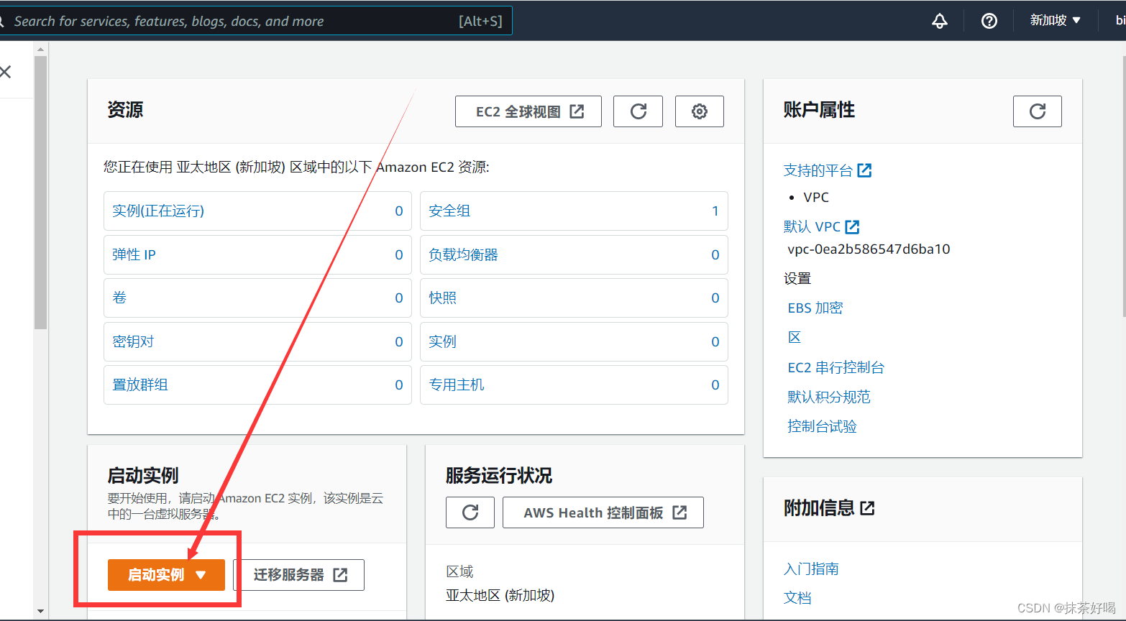The width and height of the screenshot is (1126, 621).
Task: Click external link icon beside 附加信息
Action: (868, 508)
